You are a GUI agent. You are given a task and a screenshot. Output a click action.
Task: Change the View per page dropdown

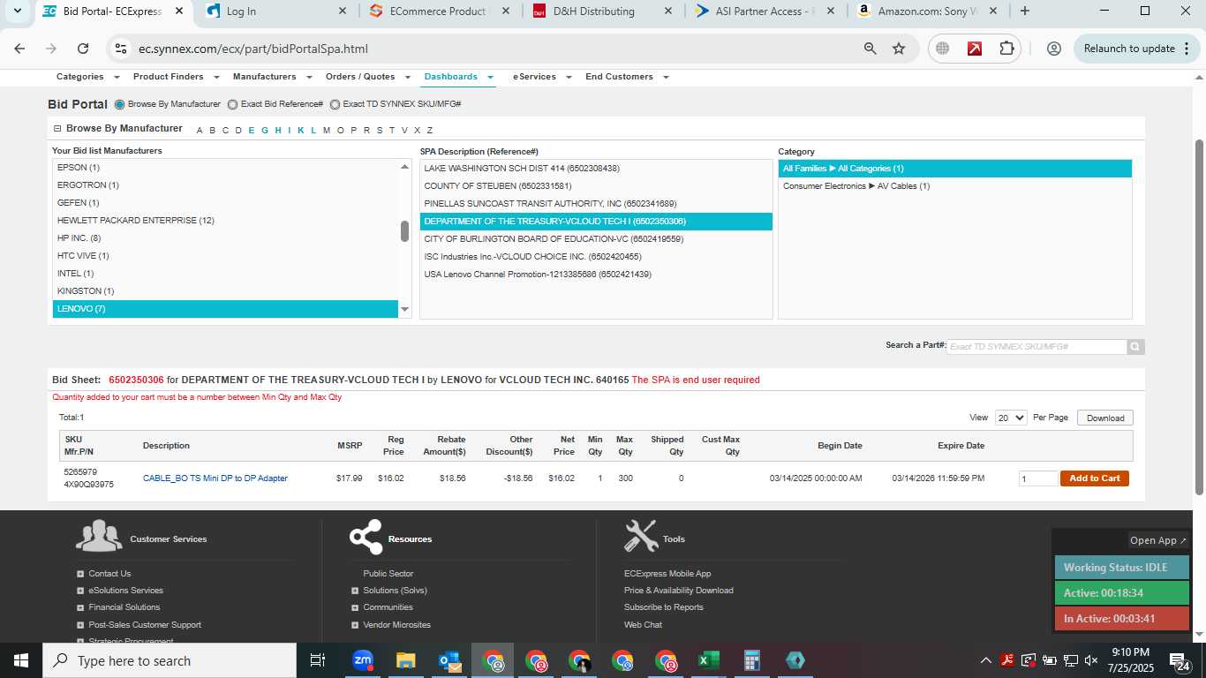point(1011,418)
